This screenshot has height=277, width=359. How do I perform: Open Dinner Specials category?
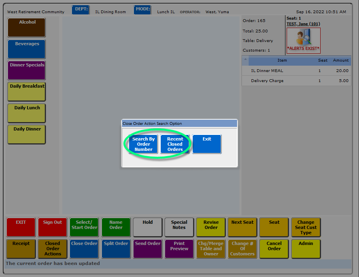27,70
